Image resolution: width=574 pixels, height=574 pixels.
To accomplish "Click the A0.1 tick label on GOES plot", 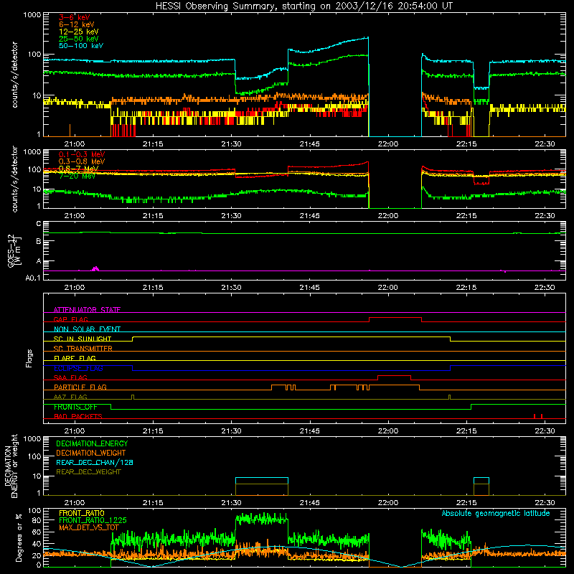I will coord(33,278).
